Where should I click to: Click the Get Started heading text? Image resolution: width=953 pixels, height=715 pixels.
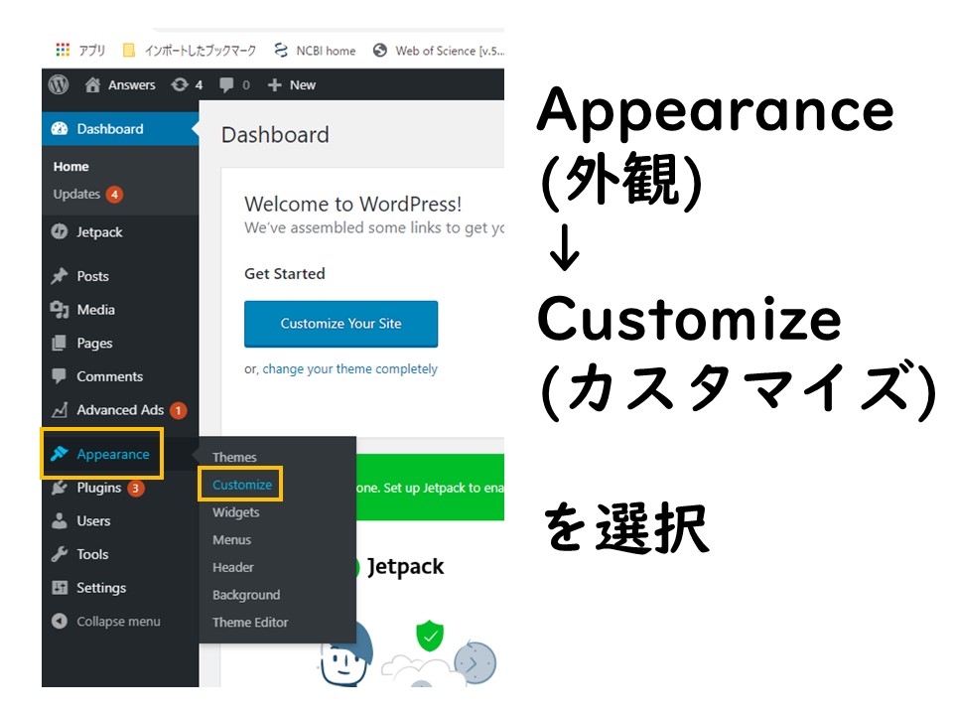pyautogui.click(x=285, y=274)
